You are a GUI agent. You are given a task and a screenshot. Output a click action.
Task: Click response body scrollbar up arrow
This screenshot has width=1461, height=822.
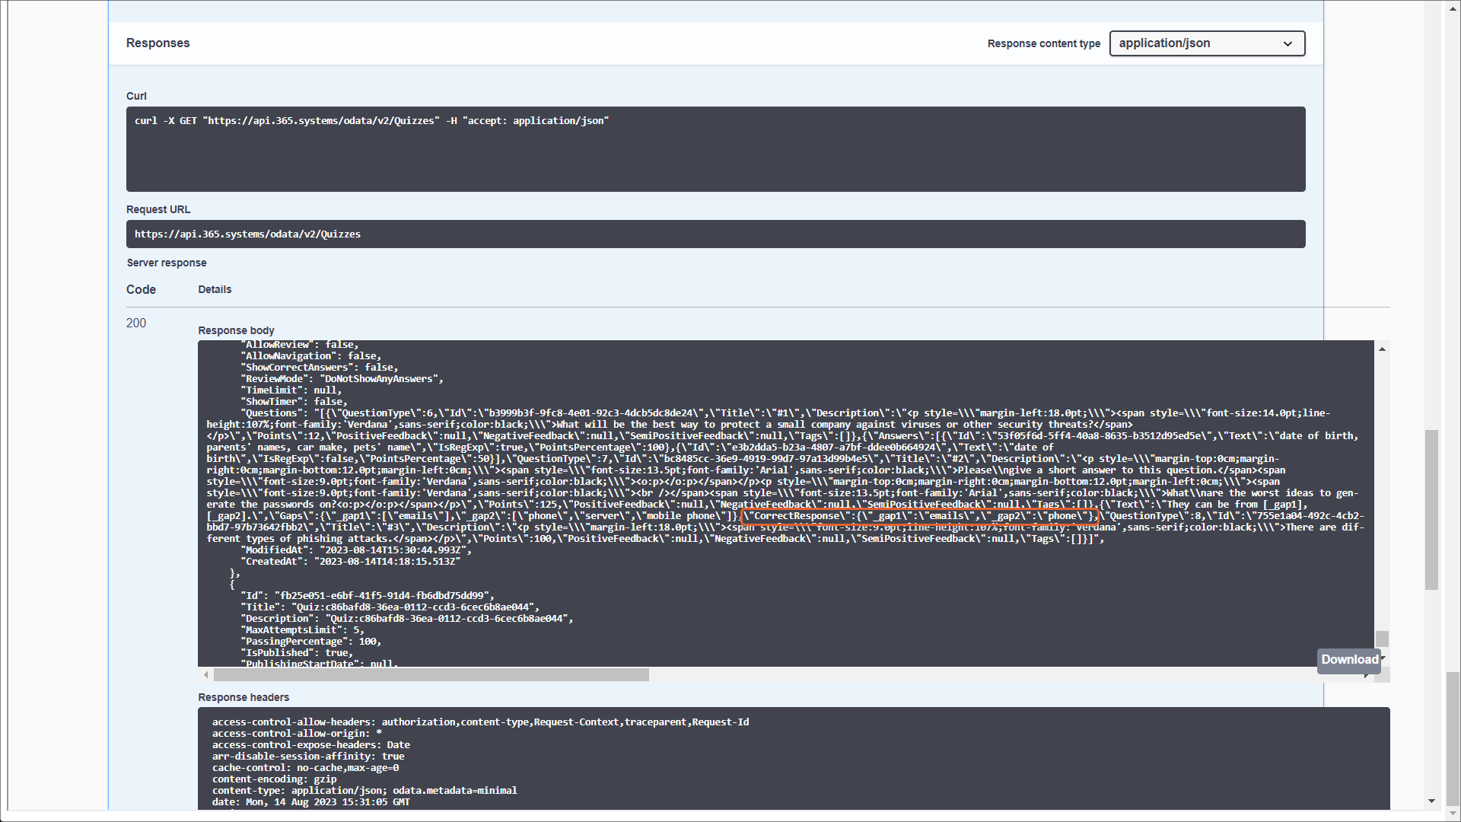(x=1382, y=349)
